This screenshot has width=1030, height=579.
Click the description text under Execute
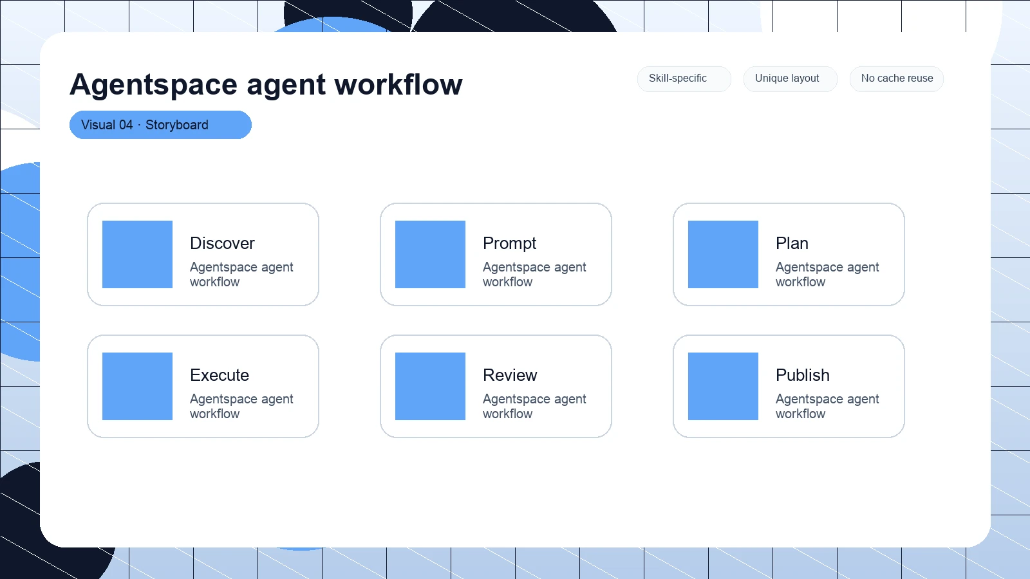(x=241, y=406)
